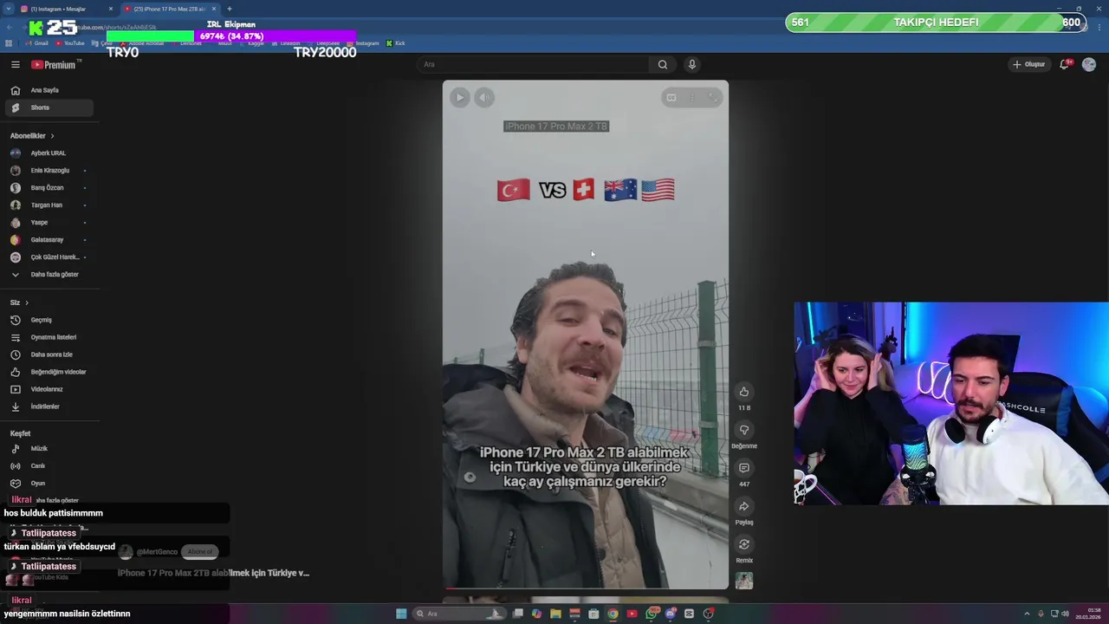This screenshot has height=624, width=1109.
Task: Open Oynatma listeleri playlists
Action: [x=49, y=337]
